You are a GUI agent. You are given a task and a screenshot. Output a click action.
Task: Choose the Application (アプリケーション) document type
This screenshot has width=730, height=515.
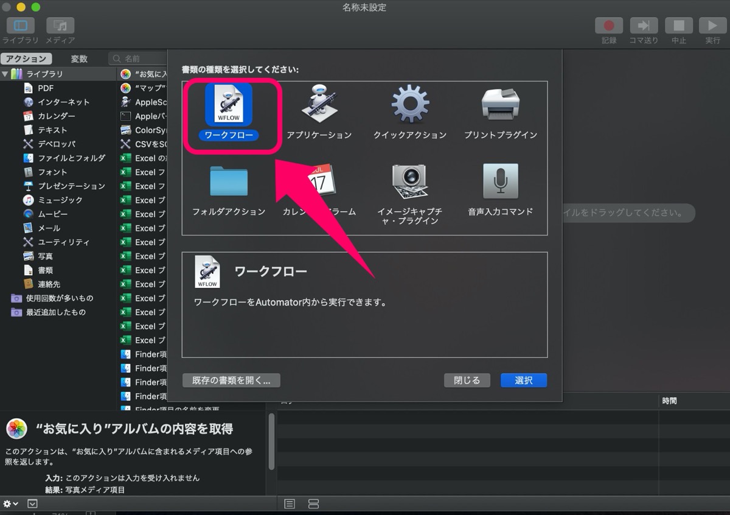pos(319,104)
